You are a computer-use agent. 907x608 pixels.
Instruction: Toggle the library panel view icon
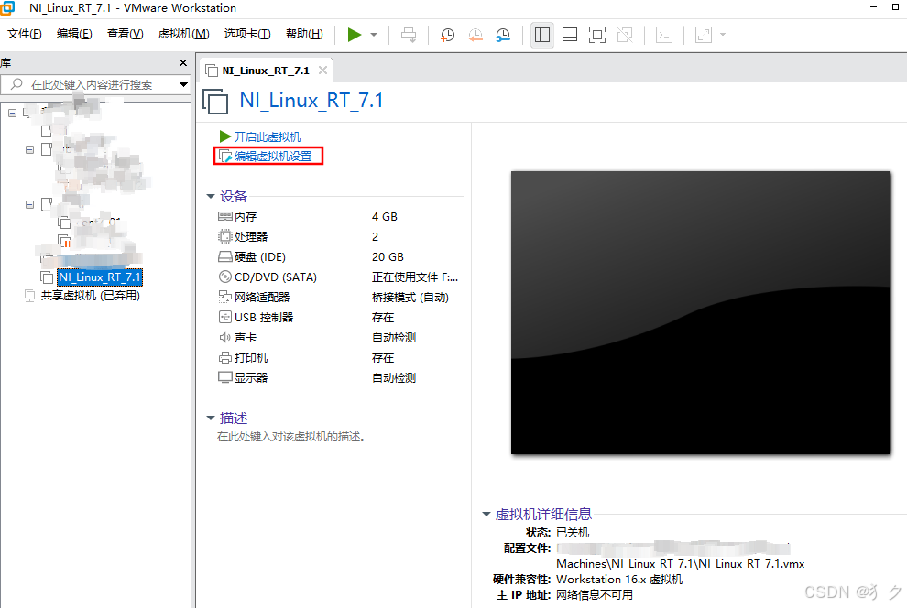click(x=541, y=34)
